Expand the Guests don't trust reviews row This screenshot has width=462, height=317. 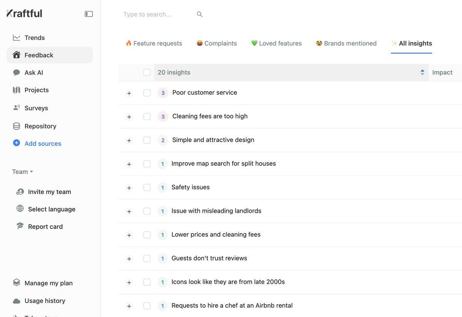click(129, 259)
